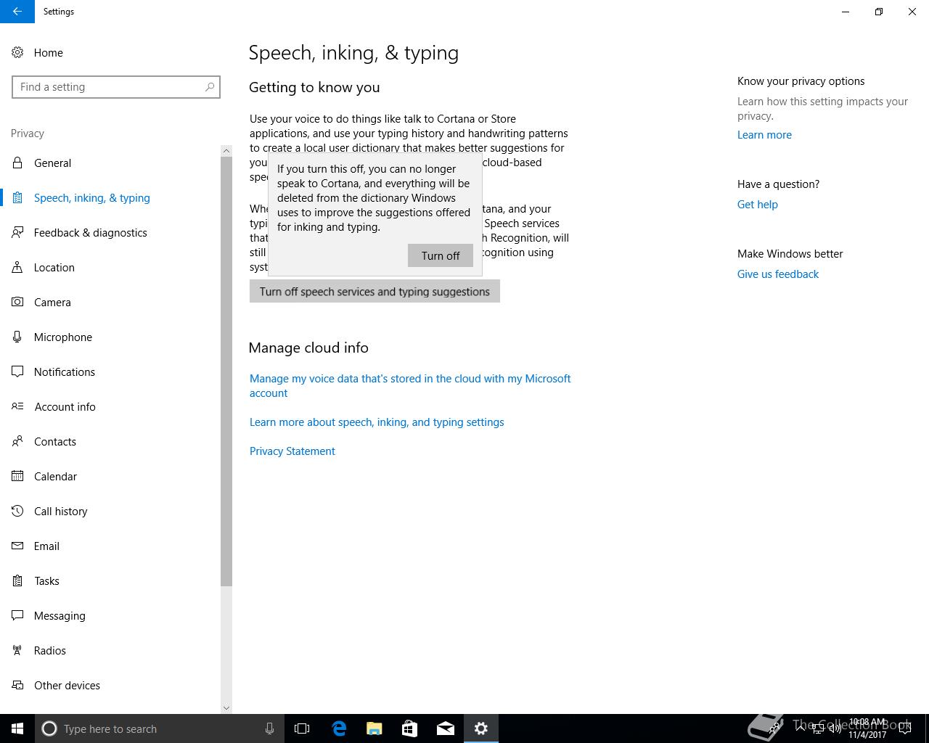Open Manage my voice data cloud link
Image resolution: width=929 pixels, height=743 pixels.
(410, 386)
